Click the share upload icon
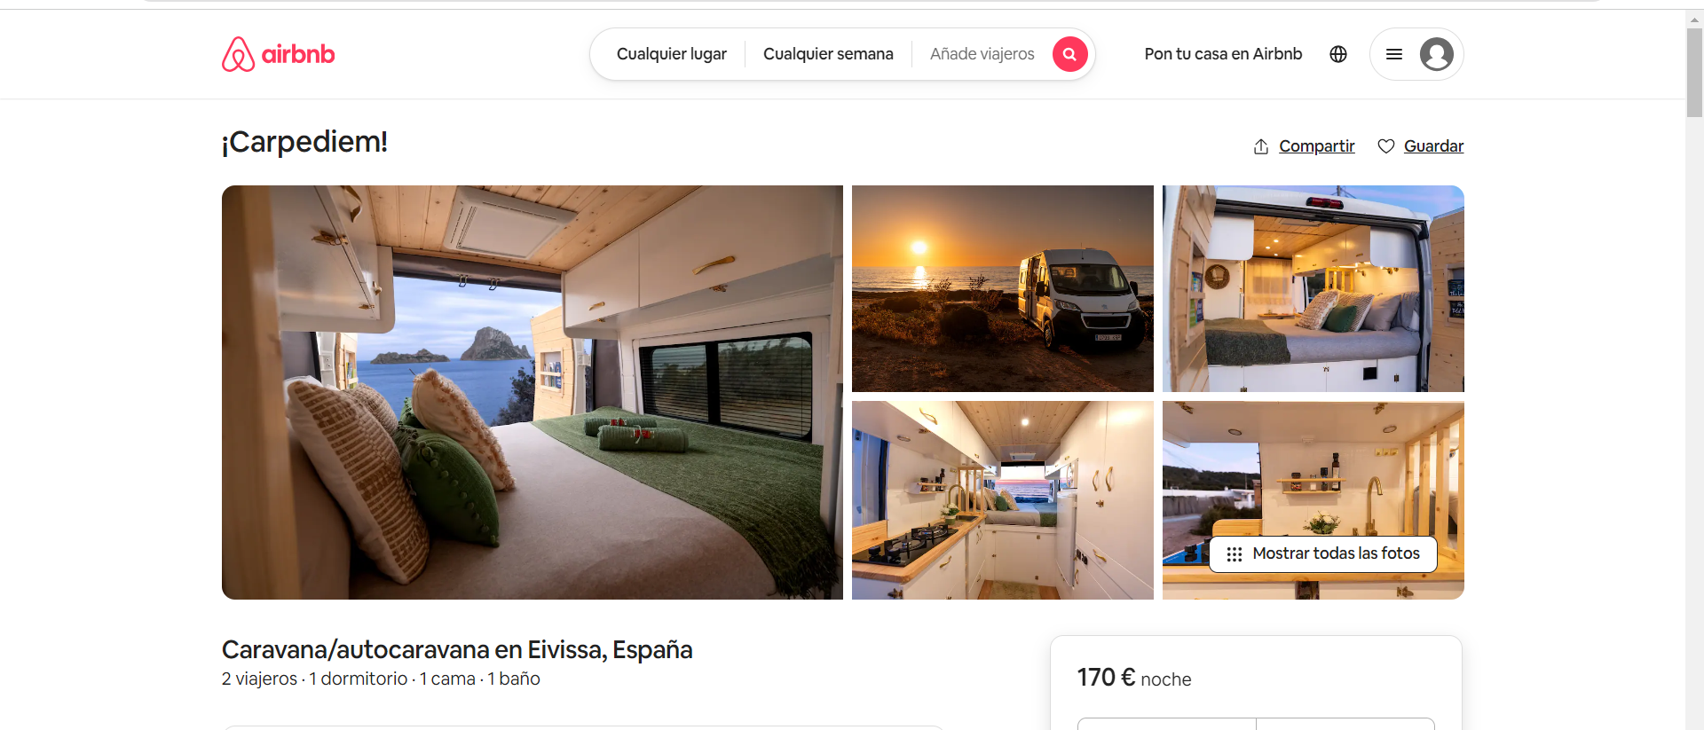Image resolution: width=1704 pixels, height=730 pixels. tap(1260, 146)
